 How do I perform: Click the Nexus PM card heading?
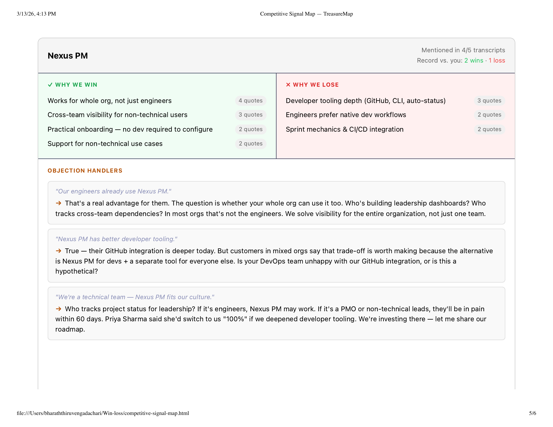click(x=68, y=56)
